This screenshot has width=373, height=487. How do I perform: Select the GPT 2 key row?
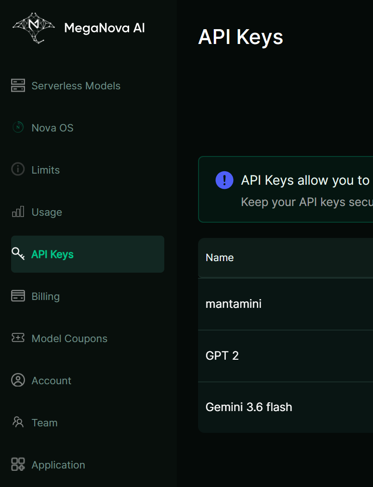[x=286, y=356]
